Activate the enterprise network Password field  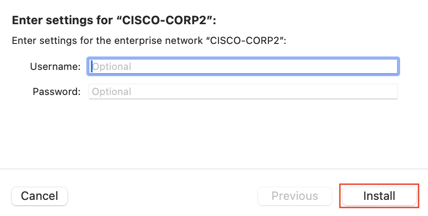click(243, 92)
